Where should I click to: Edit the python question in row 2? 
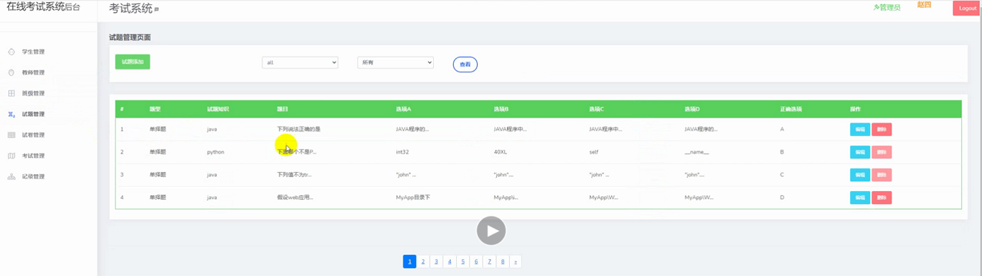[x=859, y=152]
